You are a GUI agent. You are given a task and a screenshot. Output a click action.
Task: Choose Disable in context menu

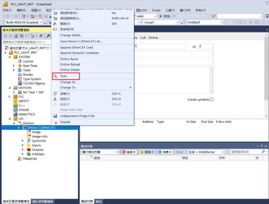pos(65,122)
